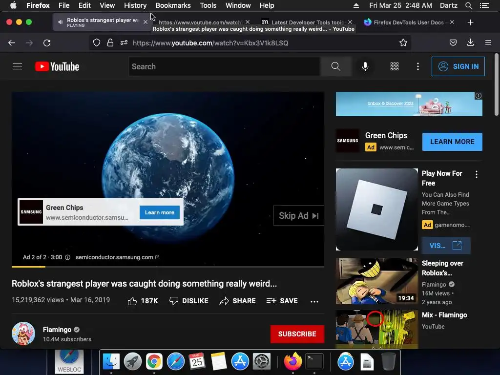Open Sleeping over Roblox's video thumbnail

coord(376,281)
